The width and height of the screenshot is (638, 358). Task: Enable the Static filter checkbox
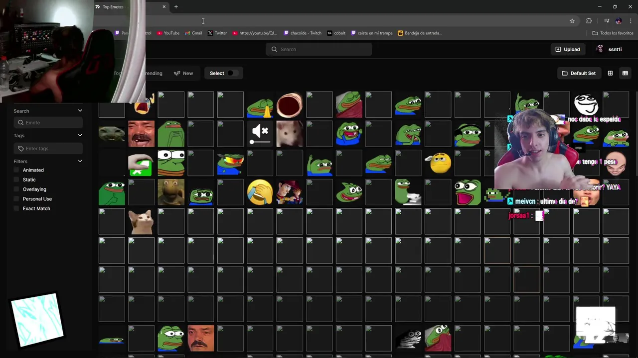click(16, 179)
